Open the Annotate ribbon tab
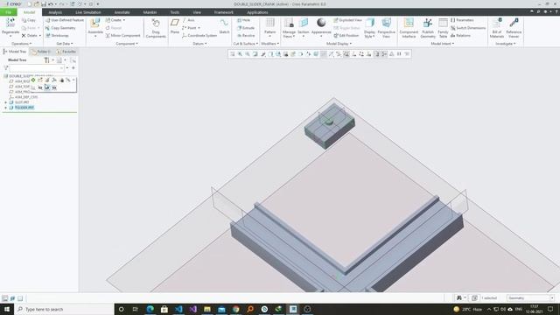This screenshot has width=560, height=315. (x=122, y=12)
